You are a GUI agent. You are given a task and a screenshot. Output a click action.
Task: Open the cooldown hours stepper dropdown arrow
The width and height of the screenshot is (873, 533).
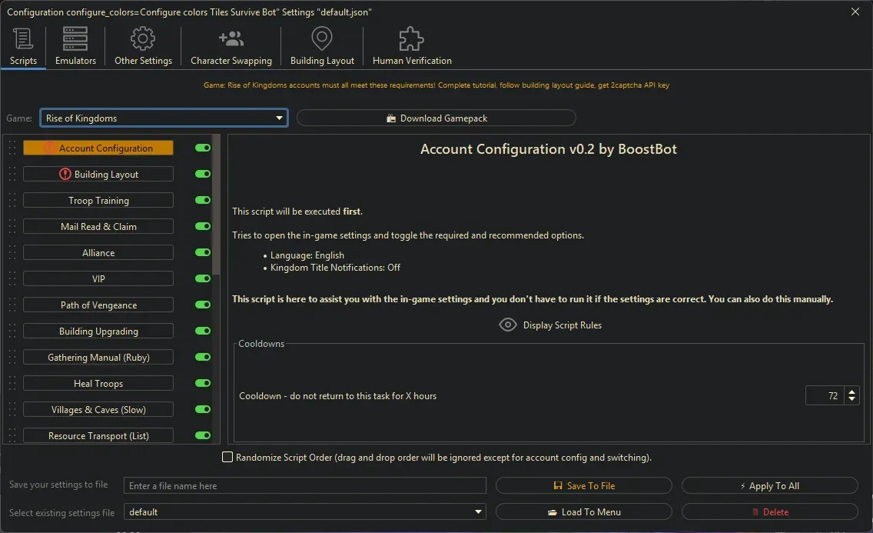pyautogui.click(x=851, y=399)
